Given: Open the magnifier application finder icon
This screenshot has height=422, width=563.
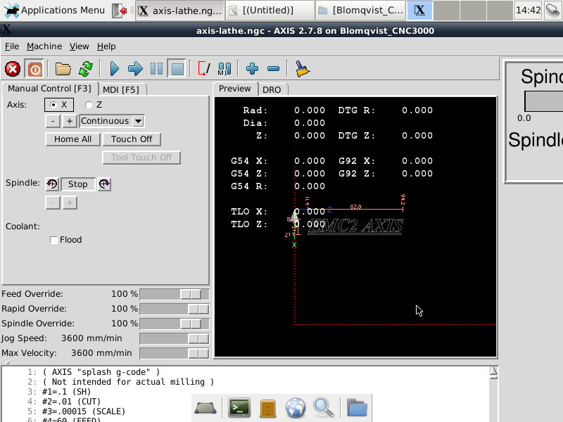Looking at the screenshot, I should (x=324, y=409).
